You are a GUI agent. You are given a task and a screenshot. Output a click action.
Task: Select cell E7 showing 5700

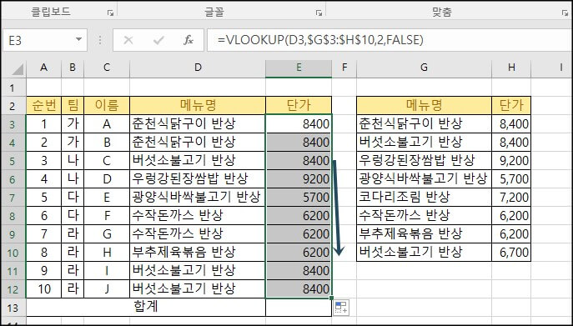pos(299,198)
